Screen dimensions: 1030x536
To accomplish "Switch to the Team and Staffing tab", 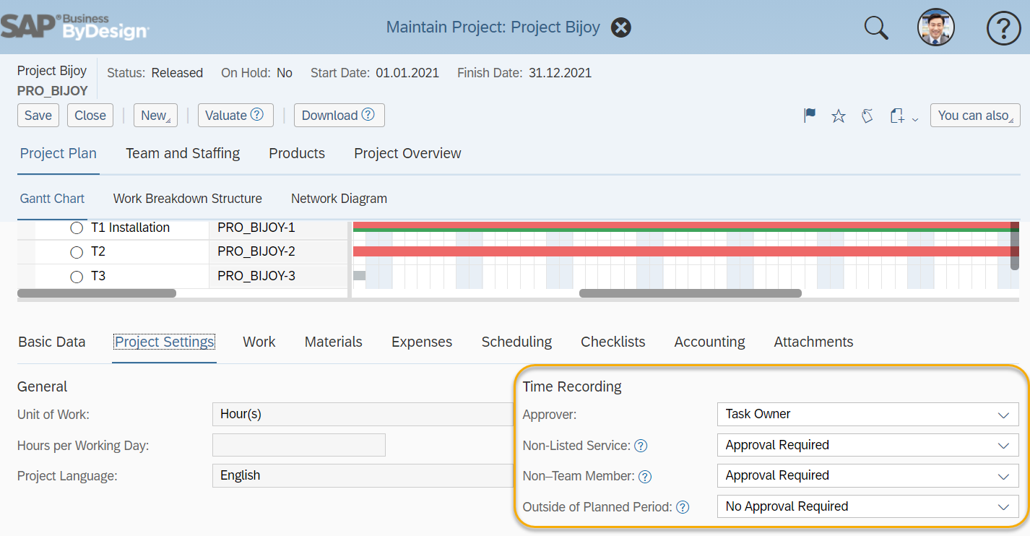I will 183,153.
